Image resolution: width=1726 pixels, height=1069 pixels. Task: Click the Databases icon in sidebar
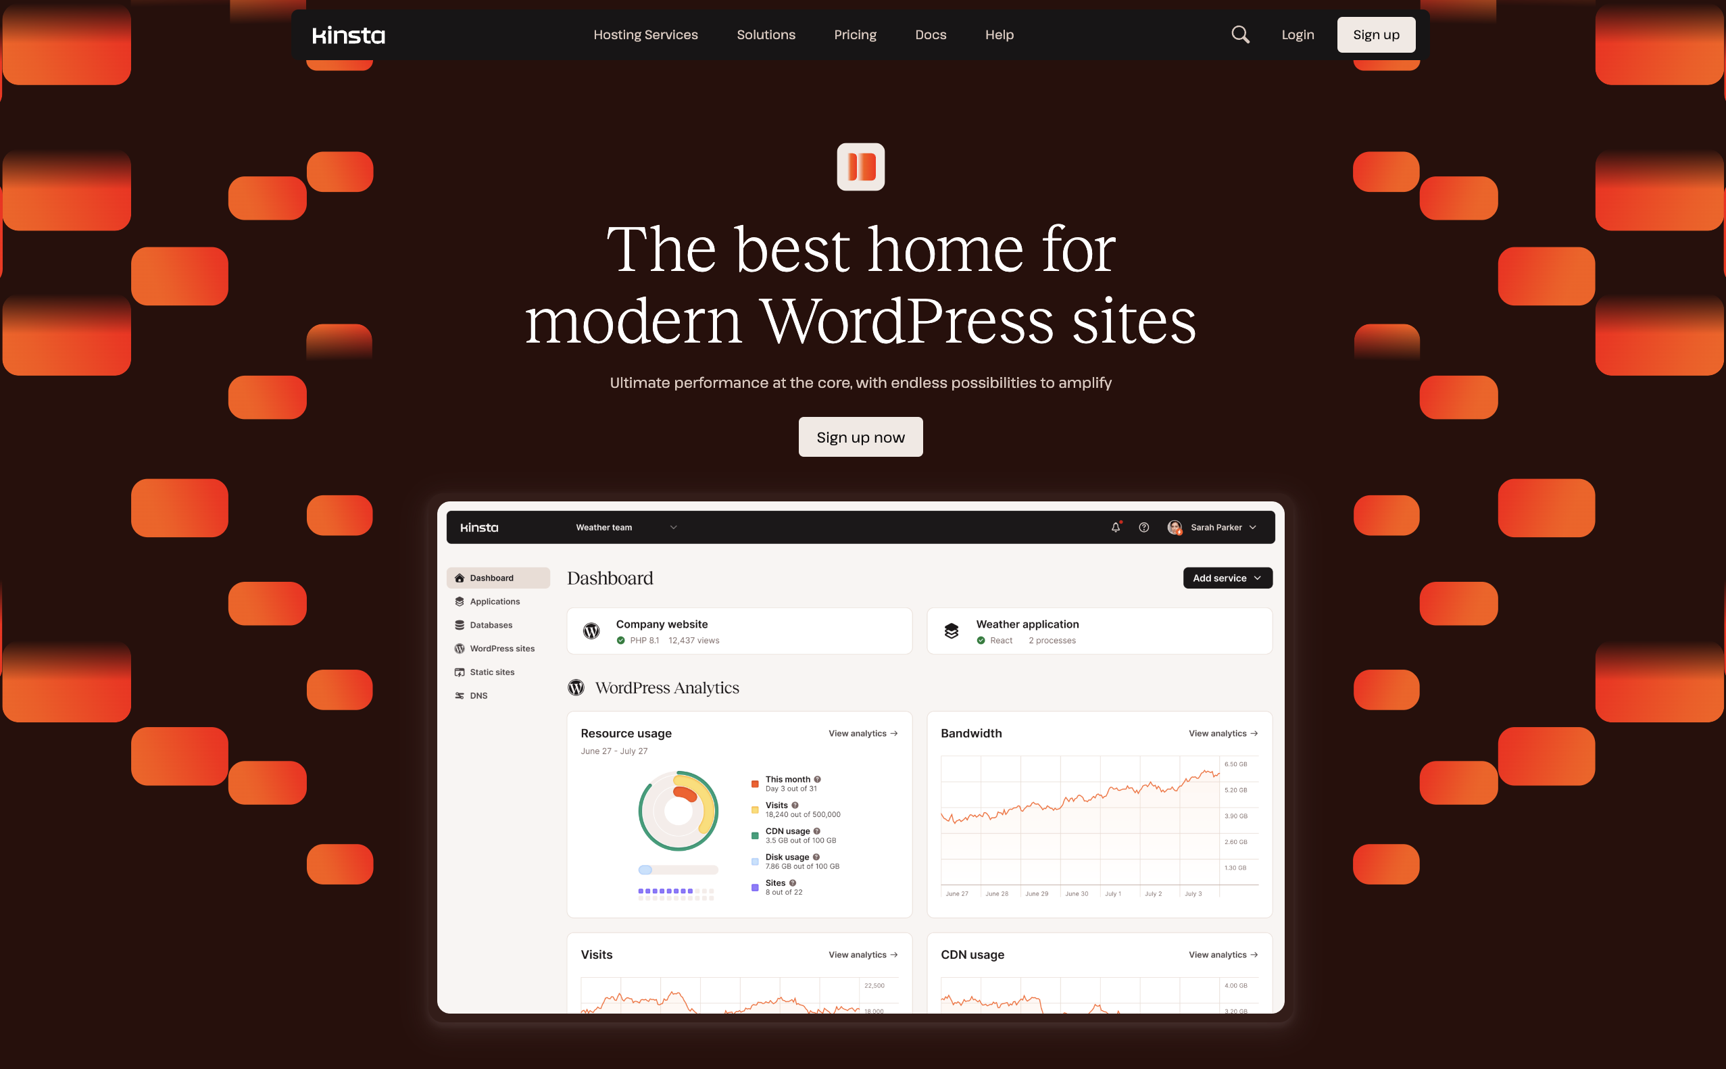[460, 625]
